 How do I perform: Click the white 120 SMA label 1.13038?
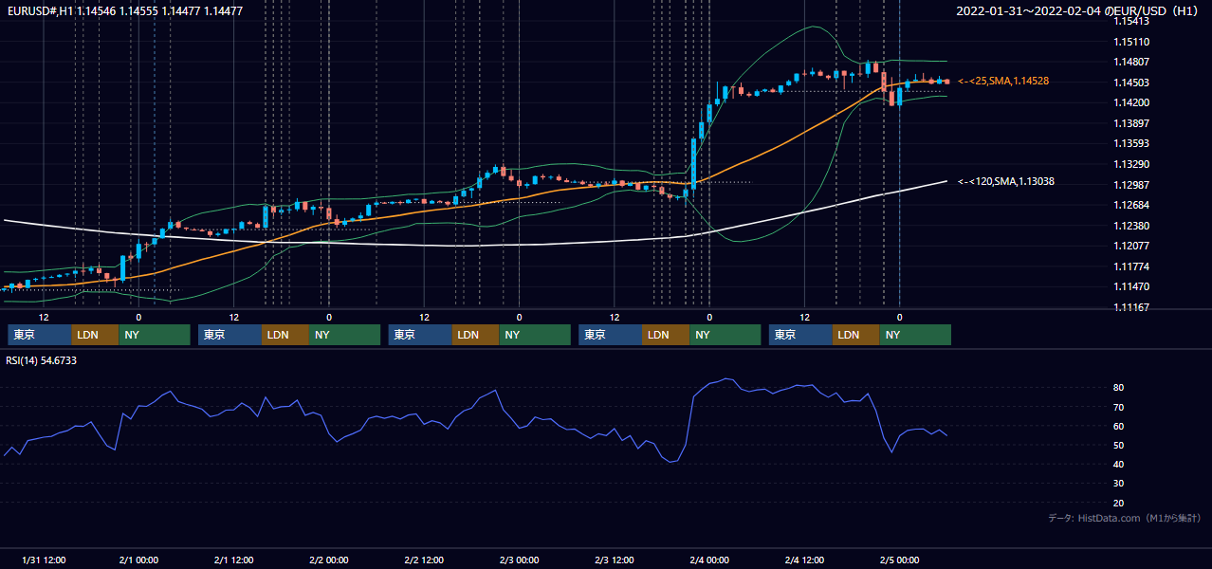pyautogui.click(x=1006, y=181)
